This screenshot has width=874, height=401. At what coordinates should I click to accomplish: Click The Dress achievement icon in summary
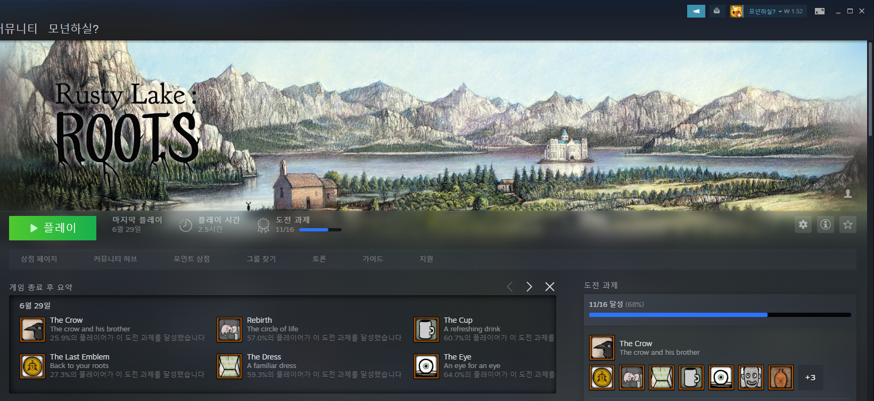point(229,366)
